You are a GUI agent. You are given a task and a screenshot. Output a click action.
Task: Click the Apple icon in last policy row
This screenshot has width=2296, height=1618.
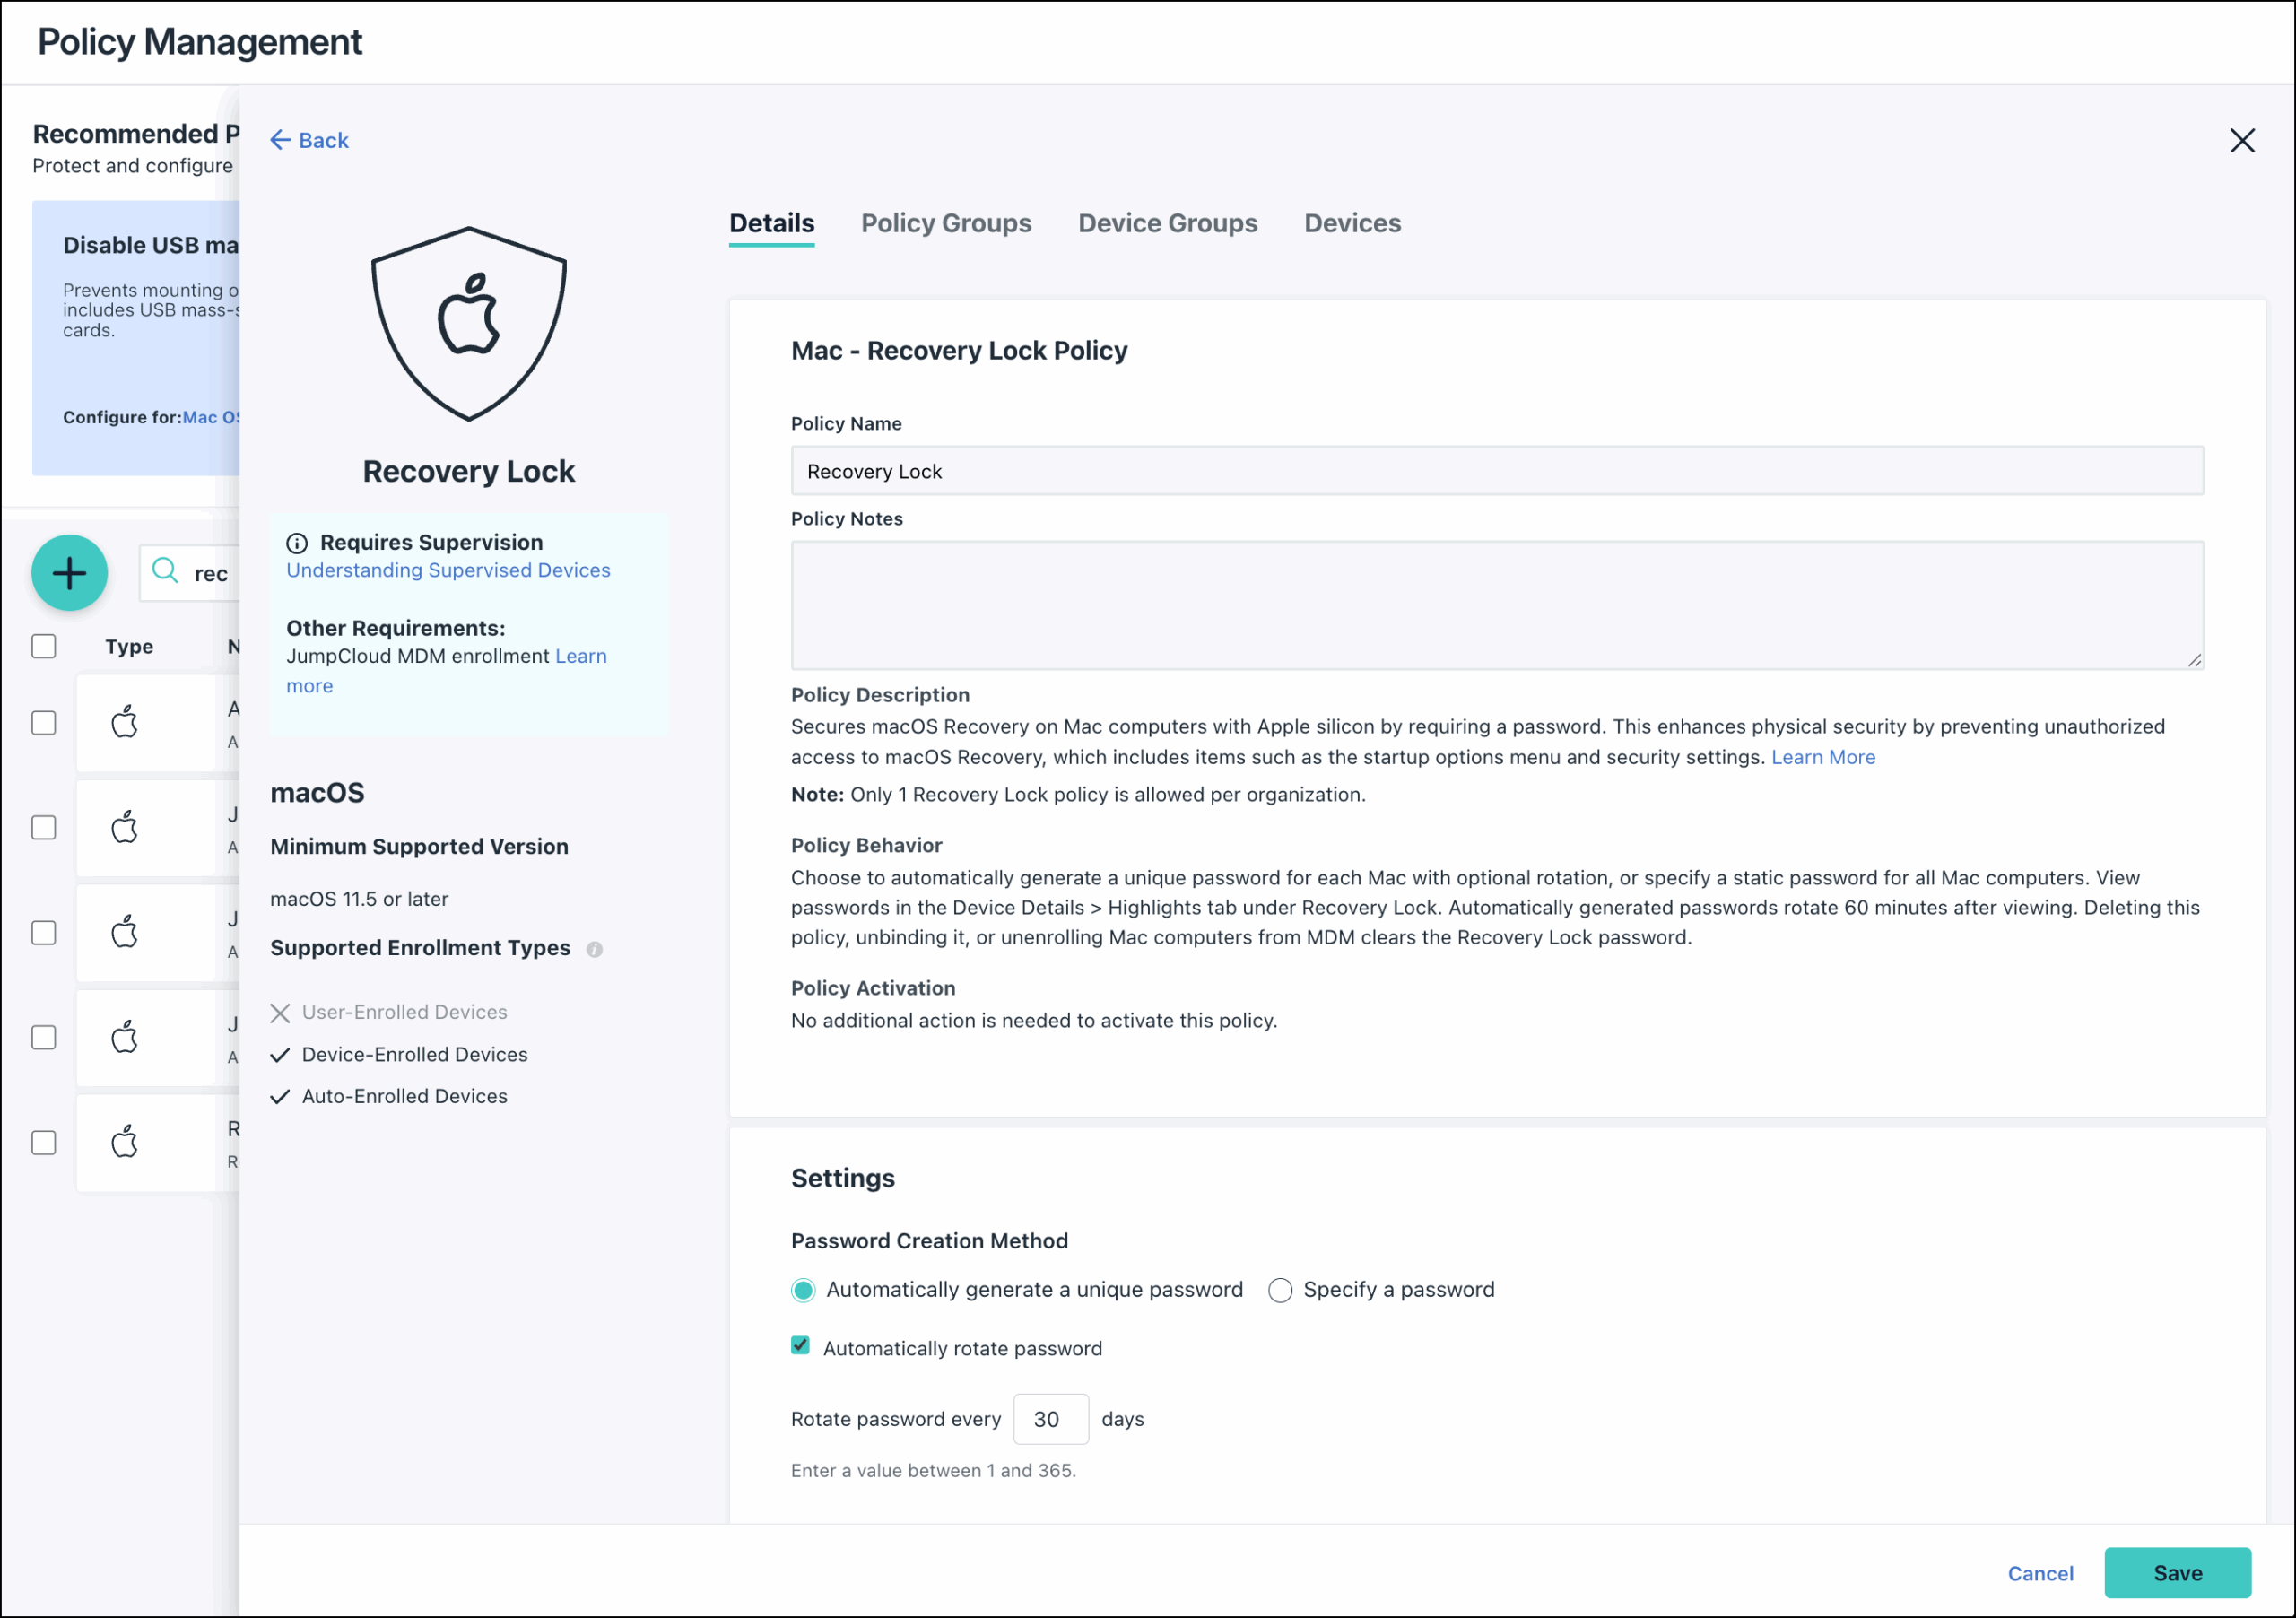pos(124,1142)
